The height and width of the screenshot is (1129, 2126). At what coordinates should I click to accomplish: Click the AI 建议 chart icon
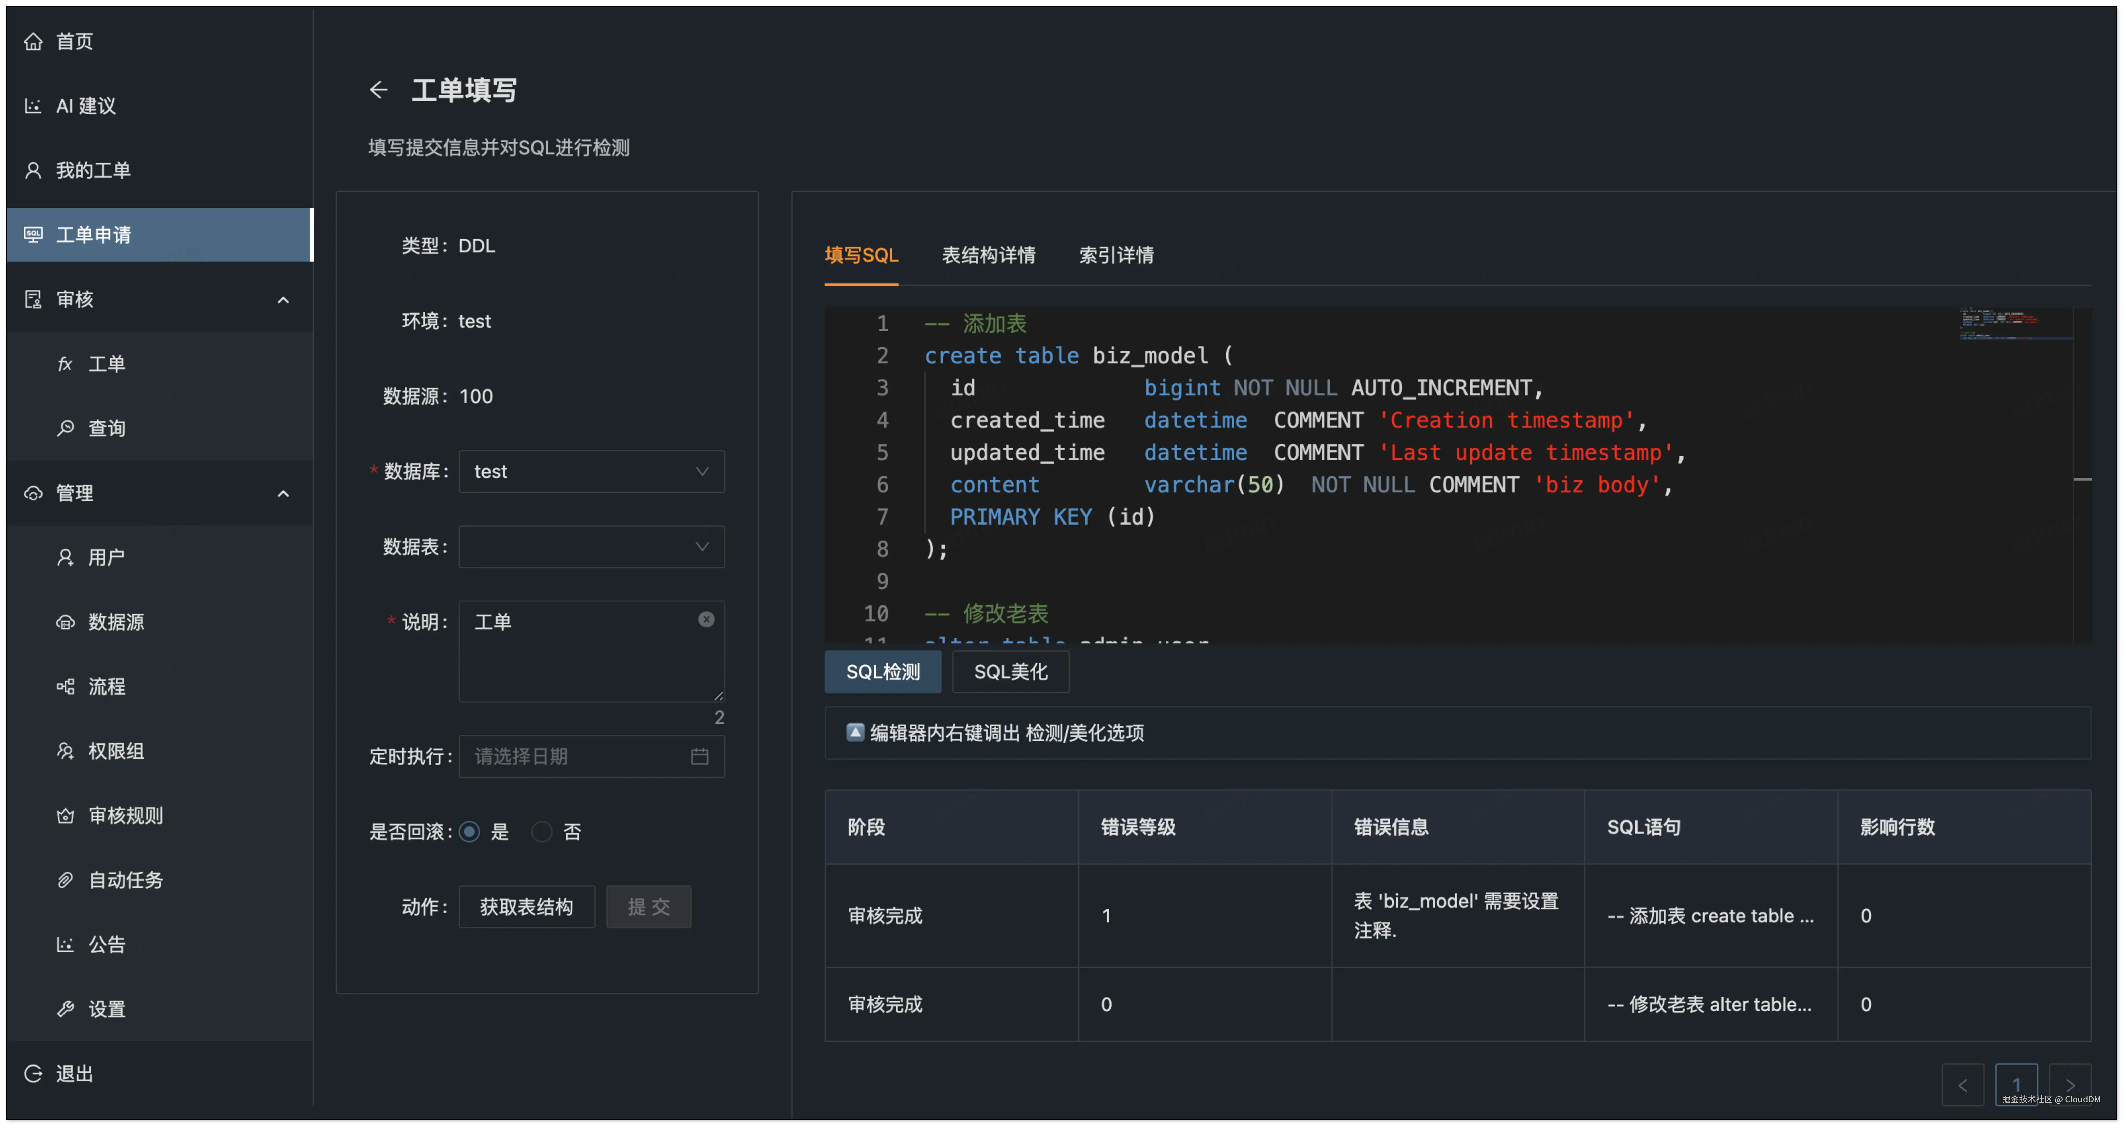pos(33,106)
